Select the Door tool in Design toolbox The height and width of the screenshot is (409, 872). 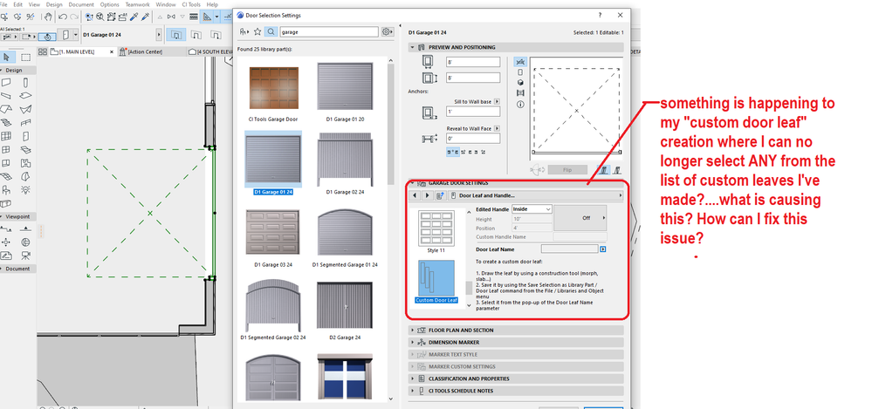click(x=25, y=135)
